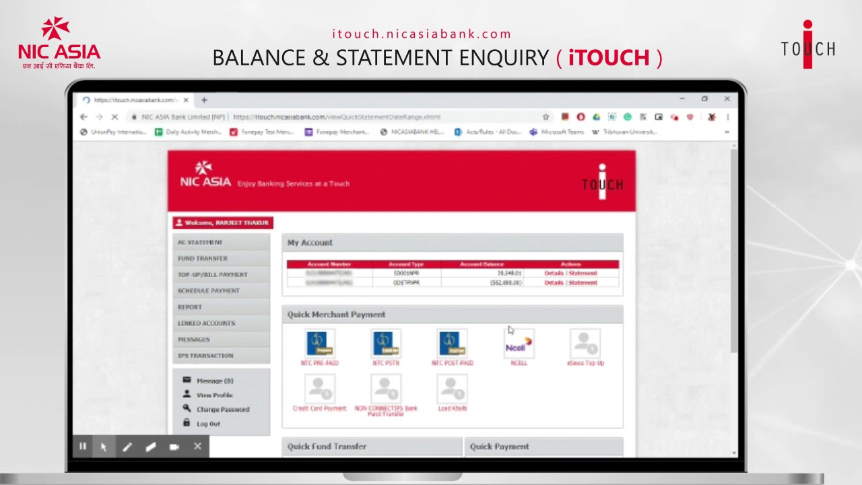The image size is (862, 485).
Task: Click the browser back arrow
Action: click(x=84, y=117)
